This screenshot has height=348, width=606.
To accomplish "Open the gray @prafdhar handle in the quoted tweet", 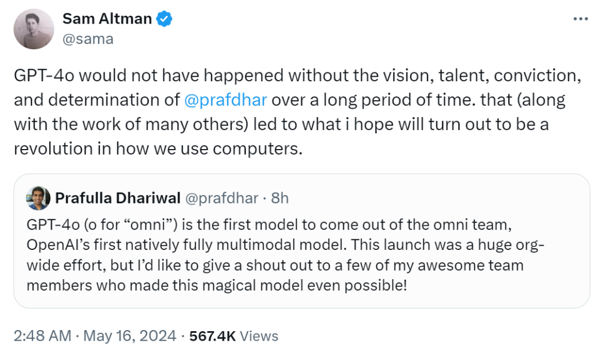I will point(222,198).
